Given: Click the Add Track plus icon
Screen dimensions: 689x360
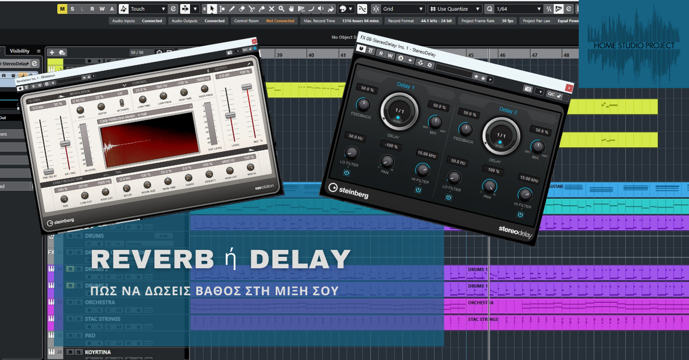Looking at the screenshot, I should [x=52, y=52].
